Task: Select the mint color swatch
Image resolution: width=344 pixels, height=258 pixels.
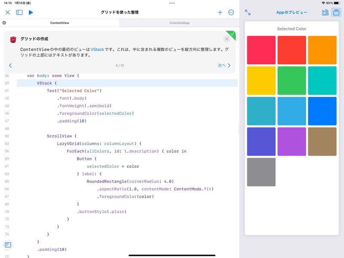Action: pyautogui.click(x=322, y=80)
